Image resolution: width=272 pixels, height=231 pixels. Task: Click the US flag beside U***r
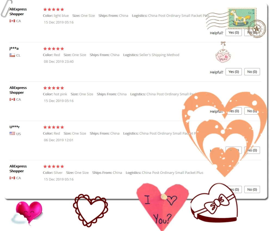click(x=12, y=134)
